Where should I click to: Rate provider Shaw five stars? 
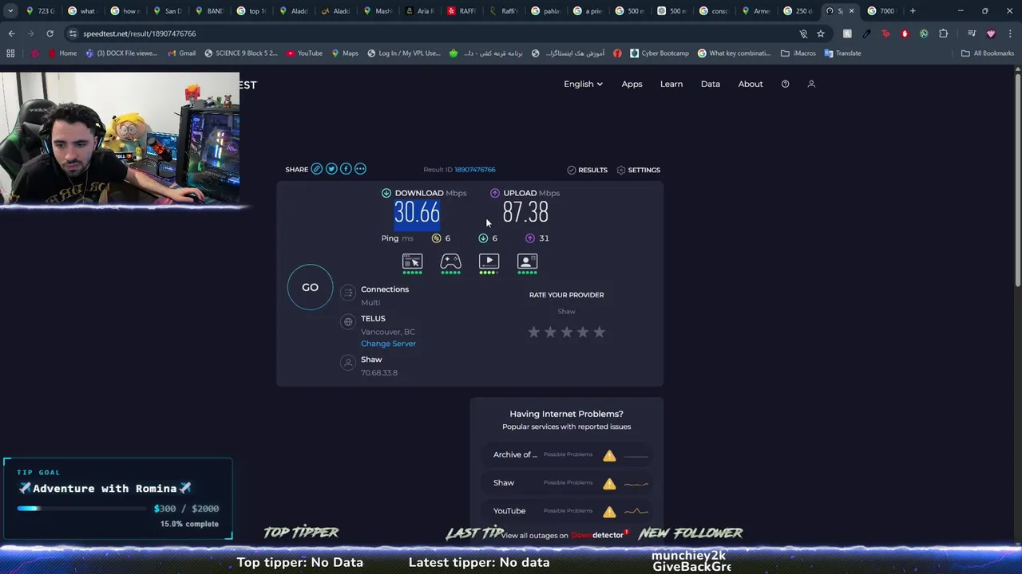point(599,332)
